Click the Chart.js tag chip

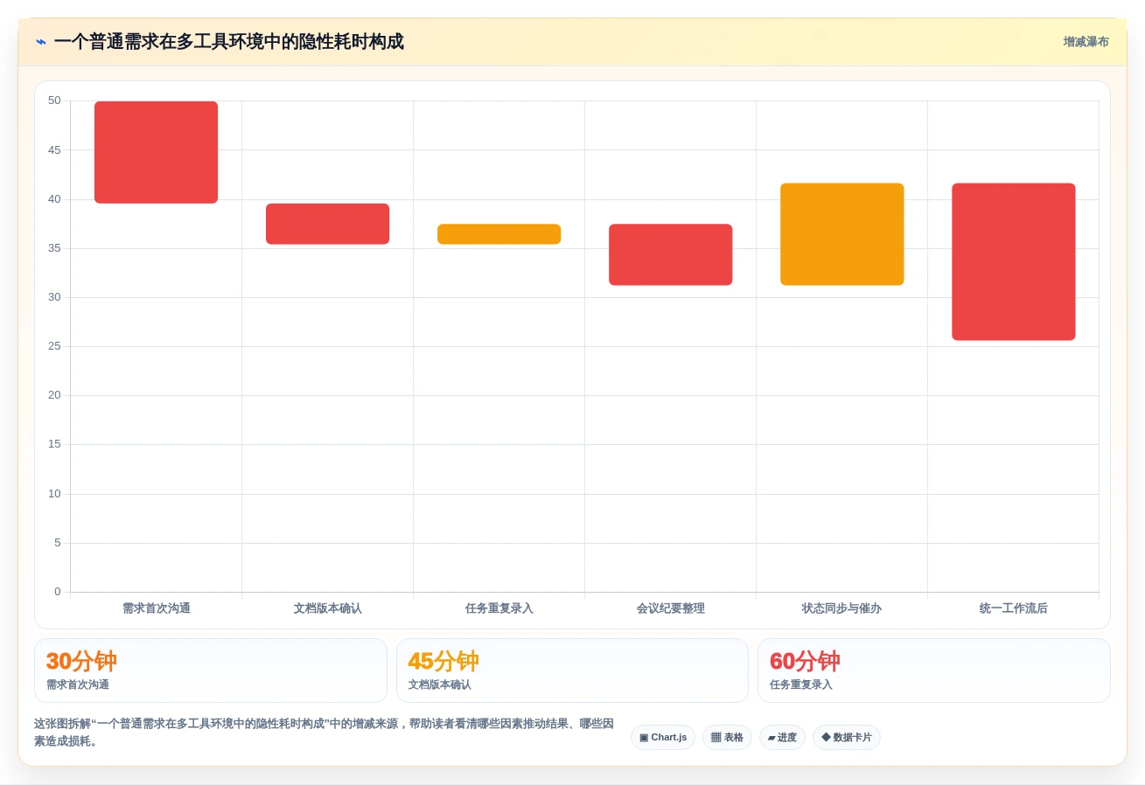click(x=663, y=737)
